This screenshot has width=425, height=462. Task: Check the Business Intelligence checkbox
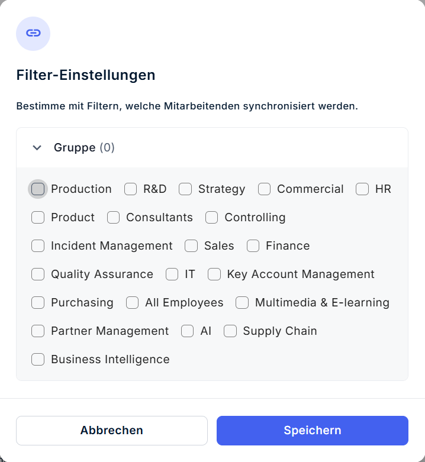pyautogui.click(x=38, y=360)
